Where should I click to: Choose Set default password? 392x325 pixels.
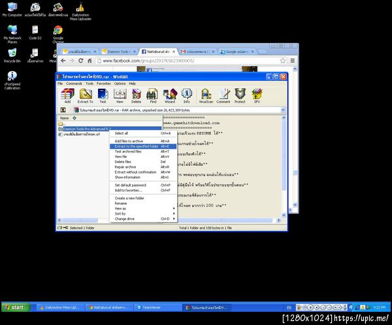pos(143,185)
